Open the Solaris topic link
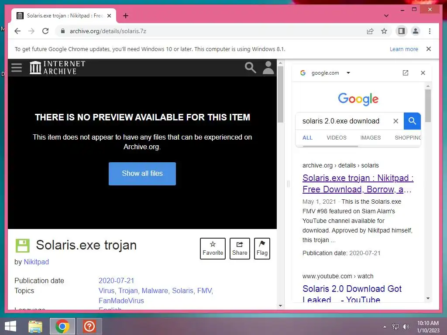 coord(182,291)
